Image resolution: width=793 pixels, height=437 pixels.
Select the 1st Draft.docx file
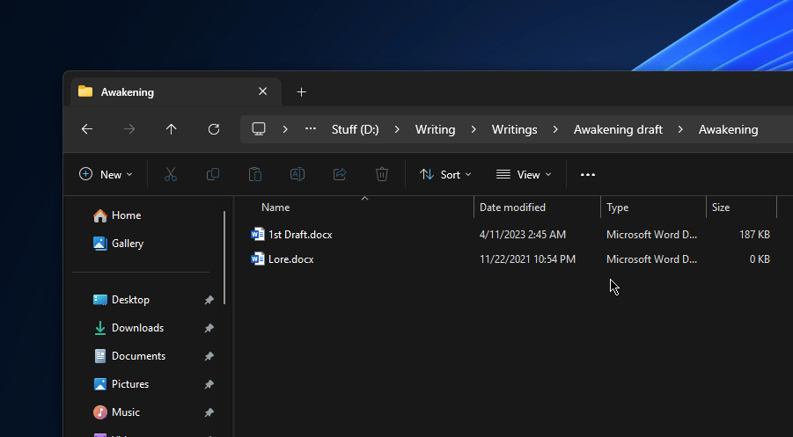[x=299, y=235]
